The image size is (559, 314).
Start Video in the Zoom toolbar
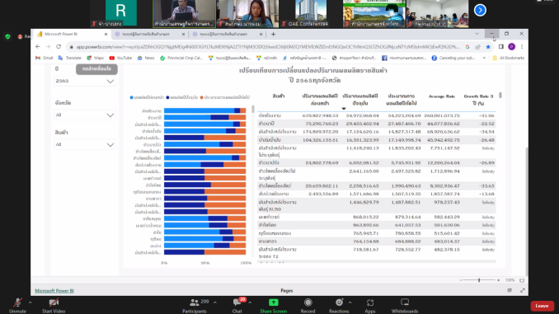(x=54, y=306)
